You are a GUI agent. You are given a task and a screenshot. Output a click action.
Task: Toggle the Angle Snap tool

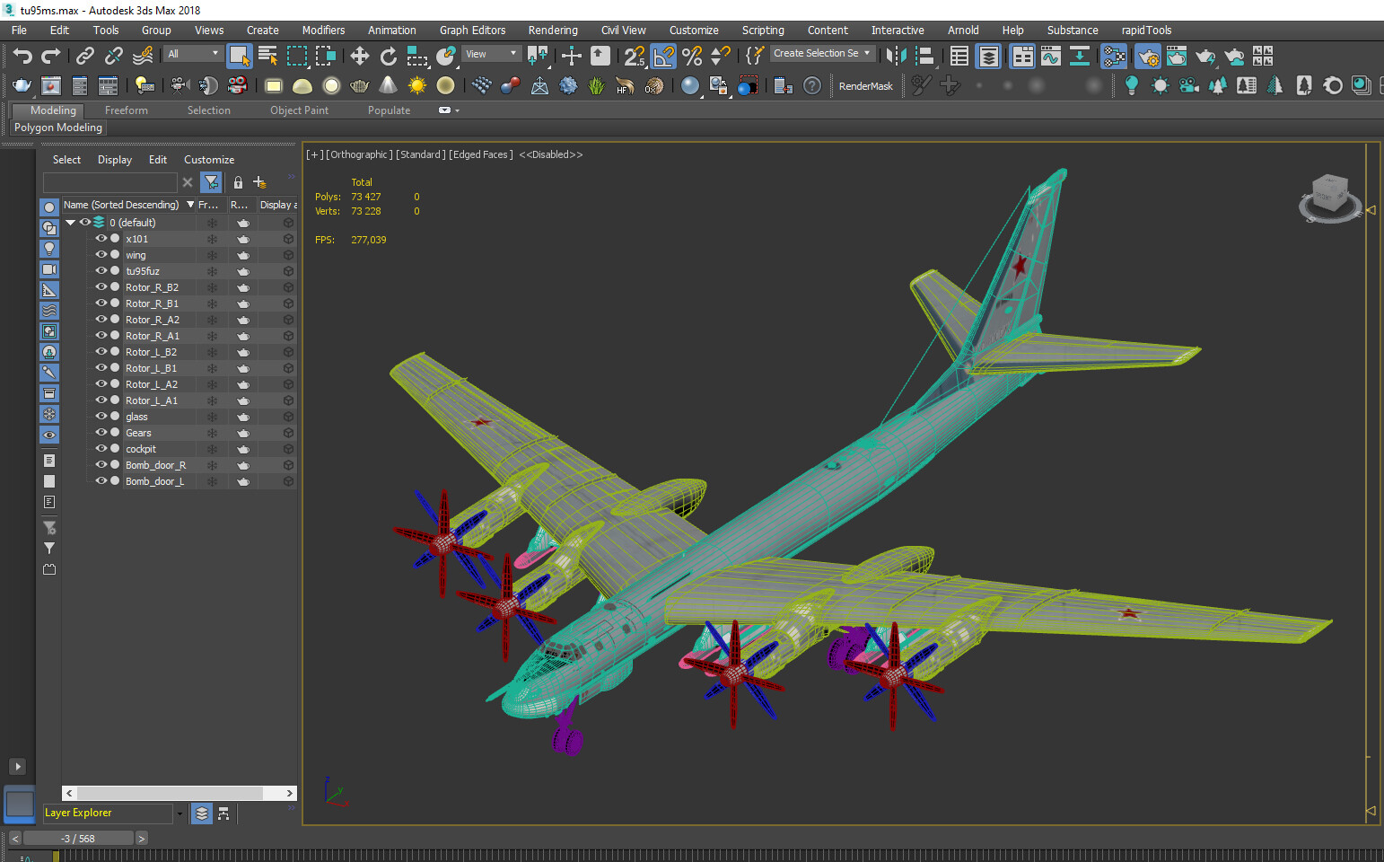[663, 57]
